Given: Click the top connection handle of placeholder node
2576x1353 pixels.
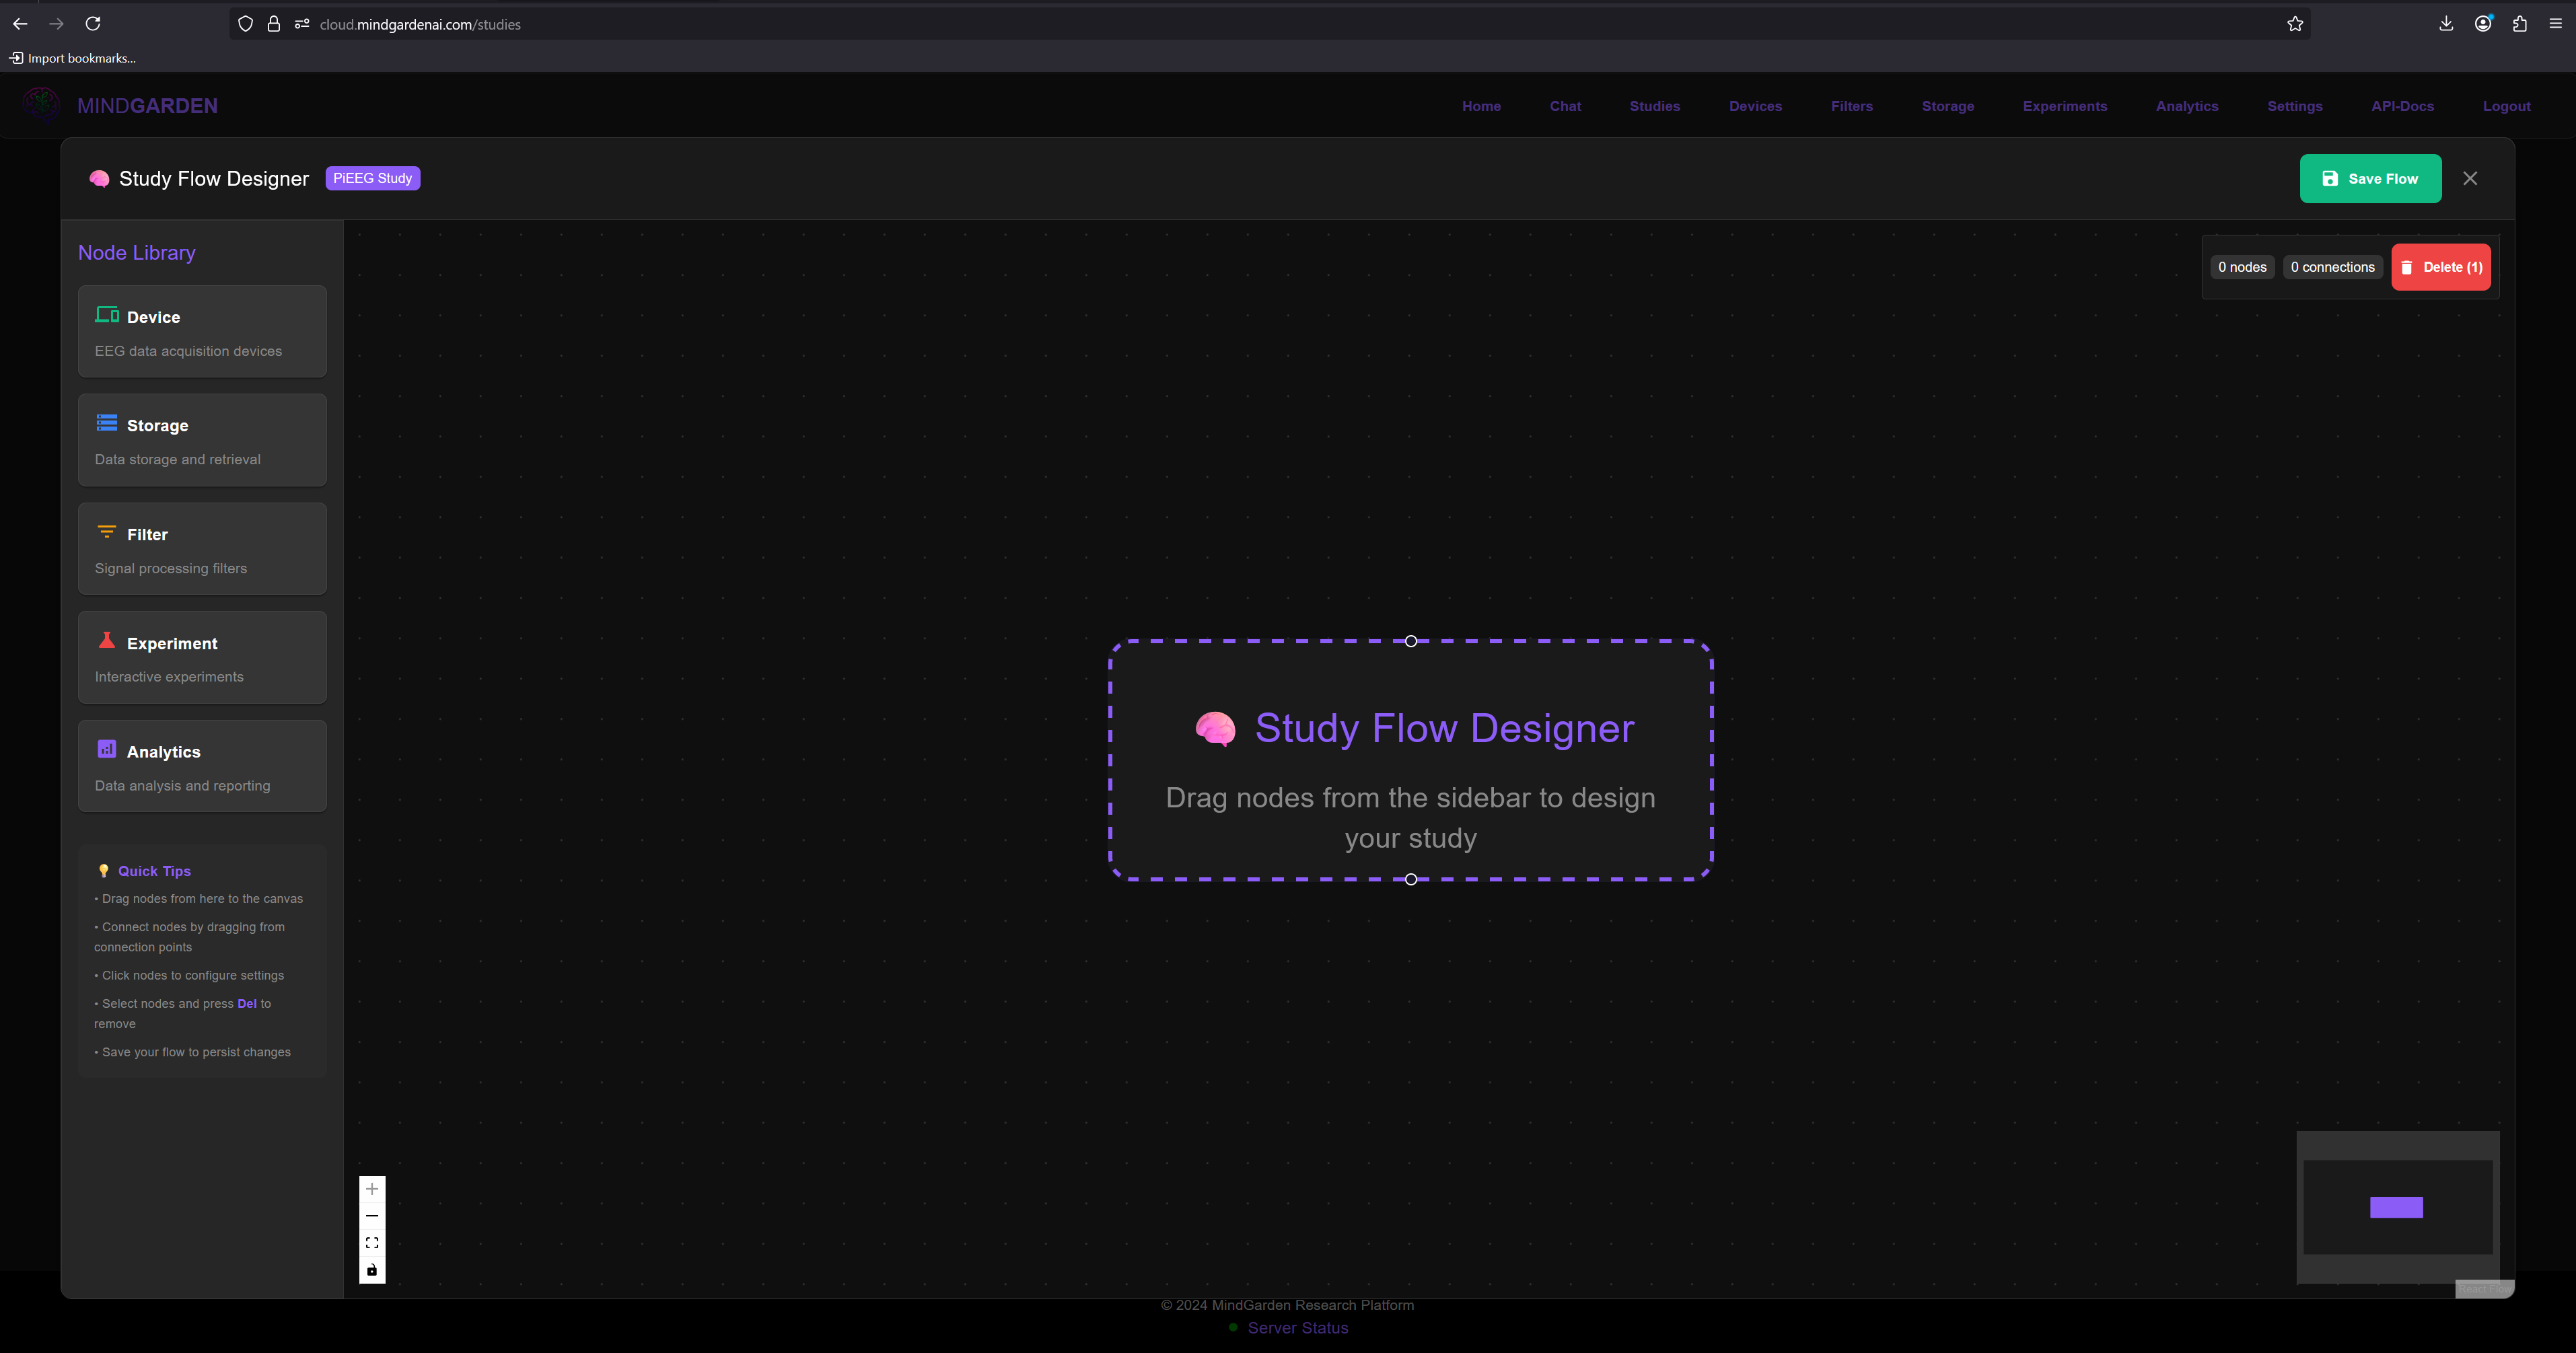Looking at the screenshot, I should coord(1410,641).
